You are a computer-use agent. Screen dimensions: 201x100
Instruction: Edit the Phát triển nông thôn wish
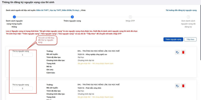point(177,86)
